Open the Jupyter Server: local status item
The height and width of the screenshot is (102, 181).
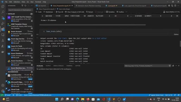[x=156, y=95]
